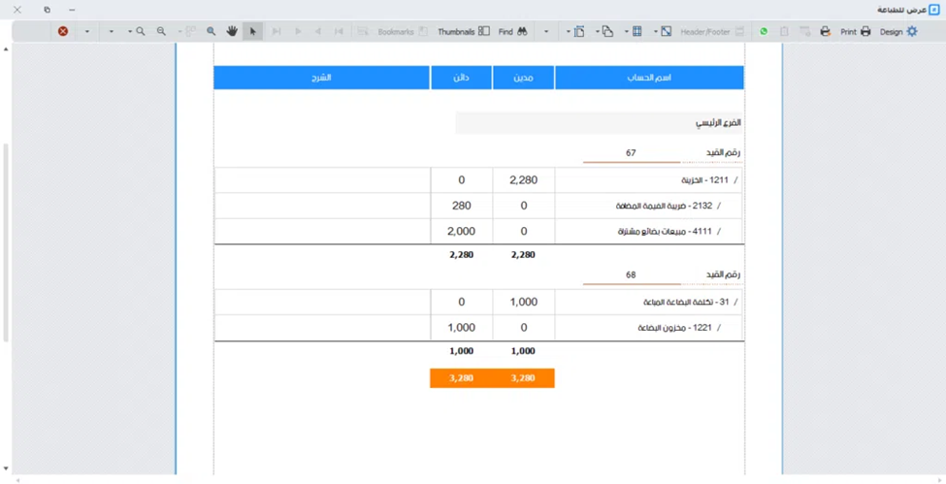
Task: Select the entry number field showing 67
Action: [x=631, y=152]
